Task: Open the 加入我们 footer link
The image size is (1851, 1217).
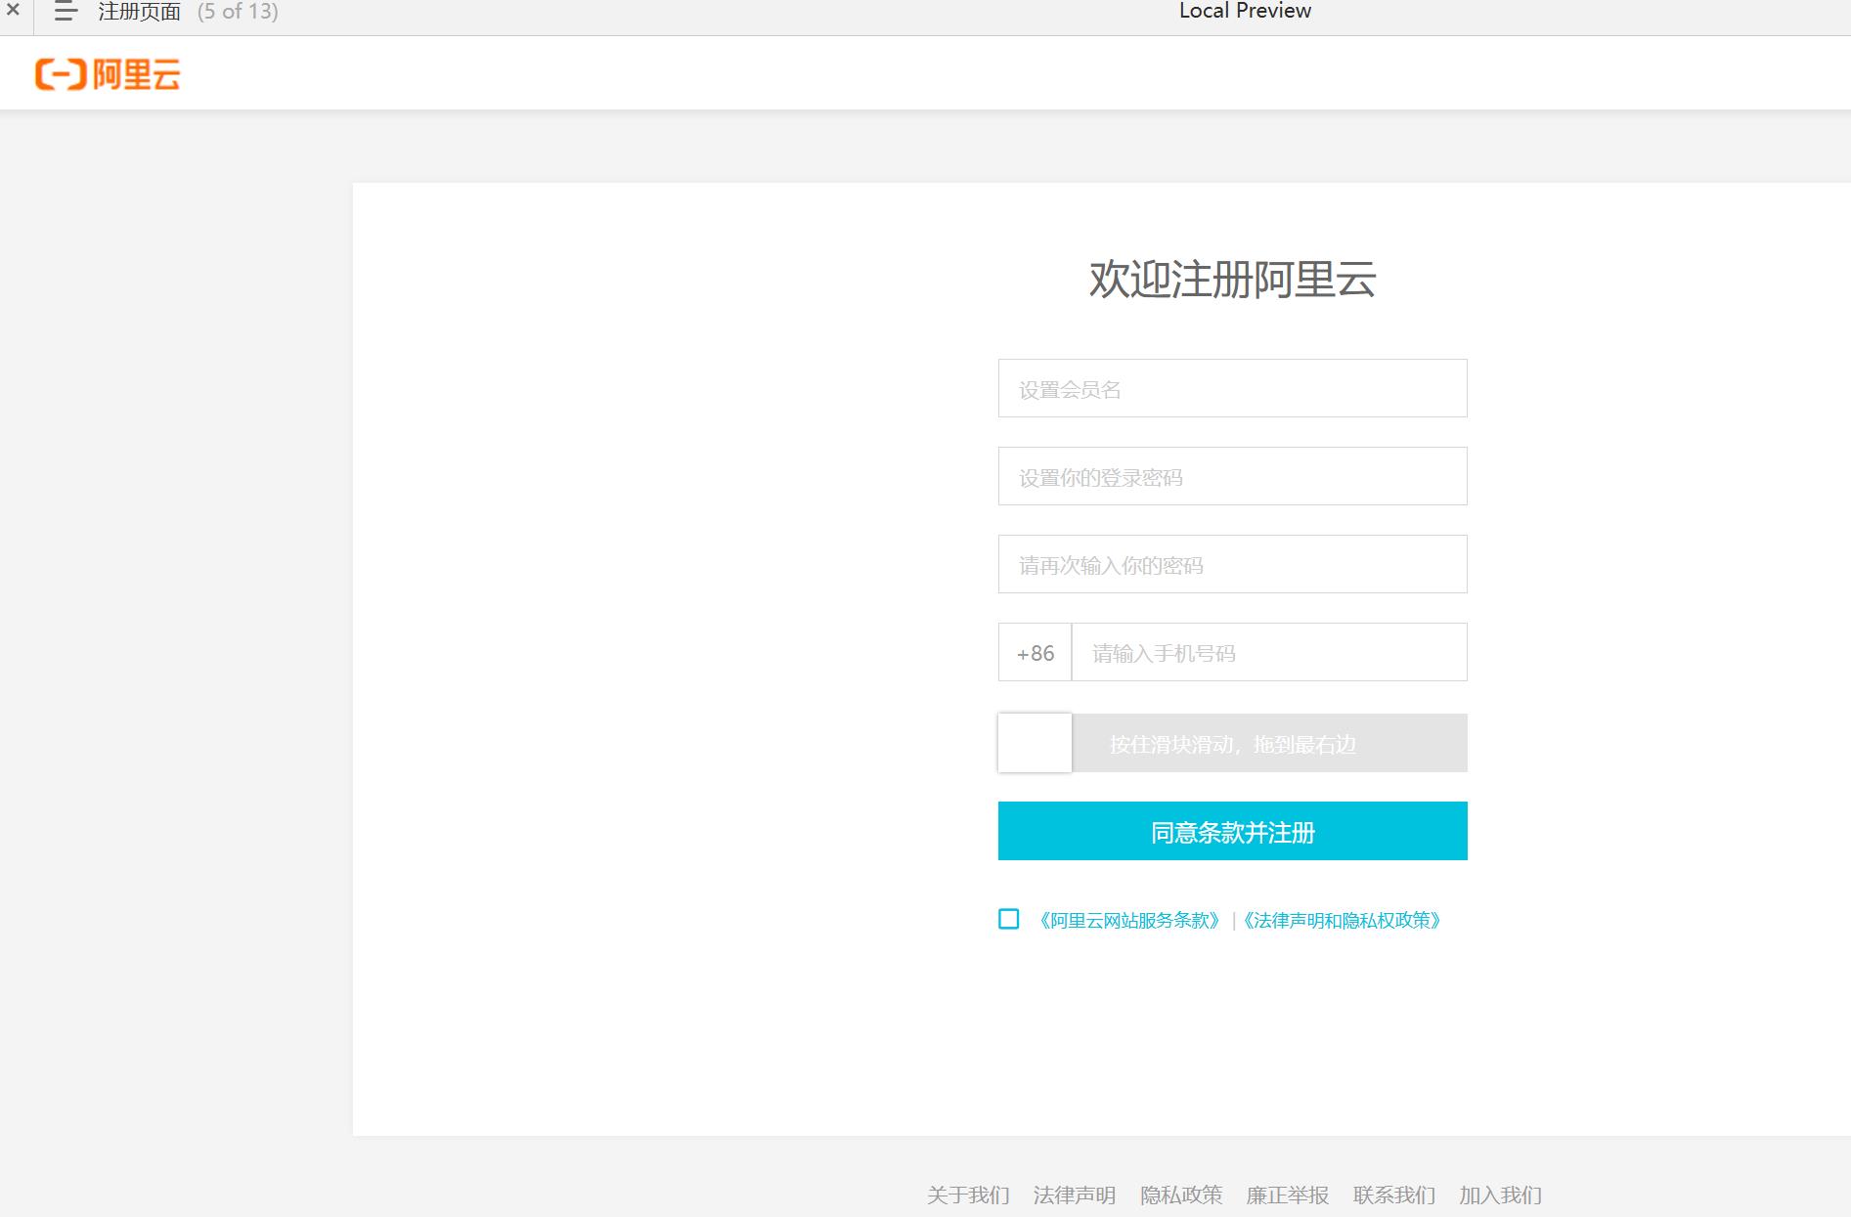Action: coord(1500,1195)
